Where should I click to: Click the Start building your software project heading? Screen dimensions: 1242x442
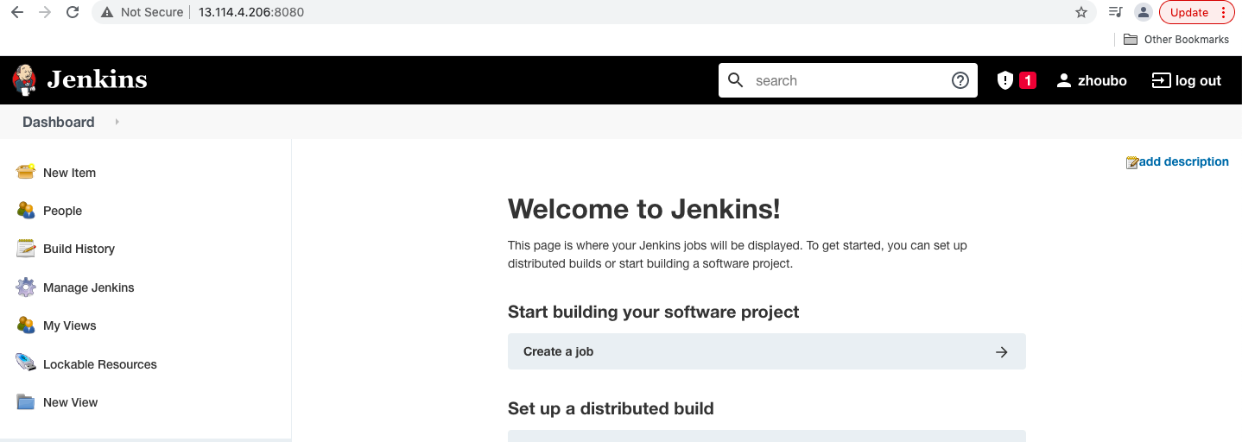654,312
